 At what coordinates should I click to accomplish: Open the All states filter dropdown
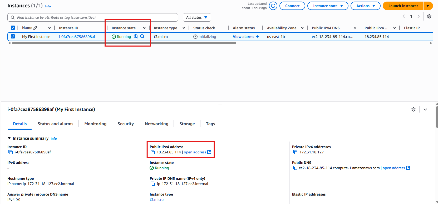(x=197, y=17)
